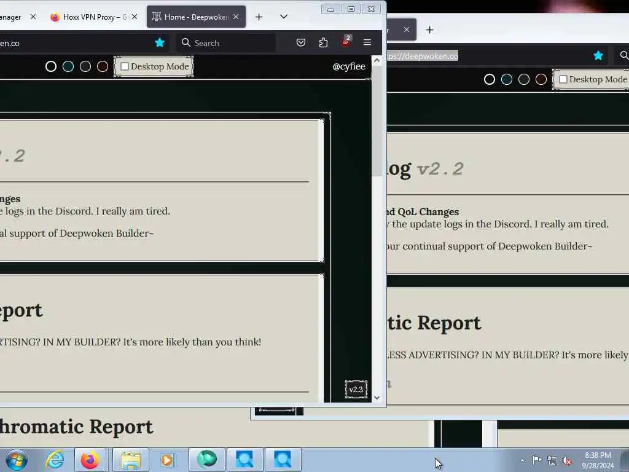
Task: Click the 'tic Report' heading in right window
Action: (x=434, y=323)
